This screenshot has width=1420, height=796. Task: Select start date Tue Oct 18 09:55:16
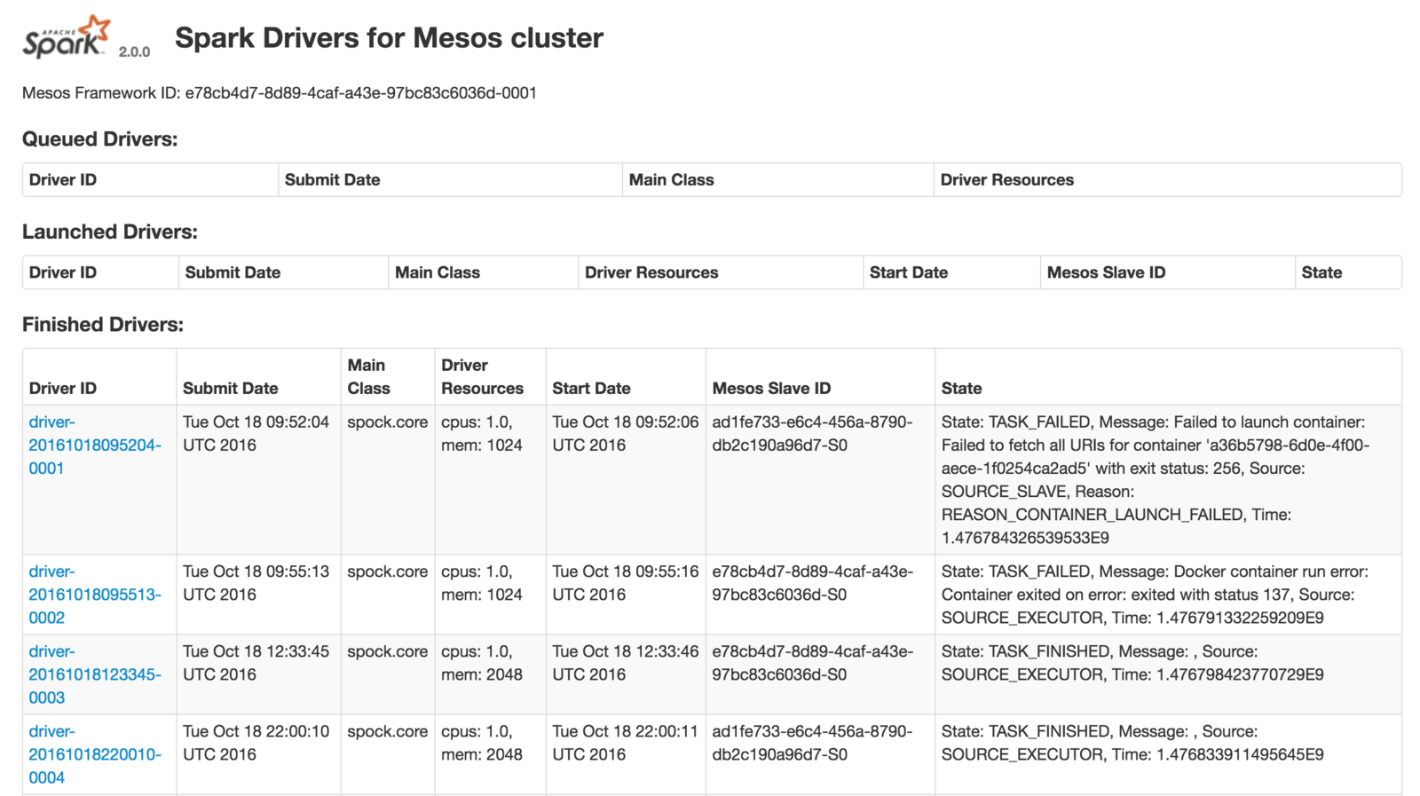click(626, 583)
